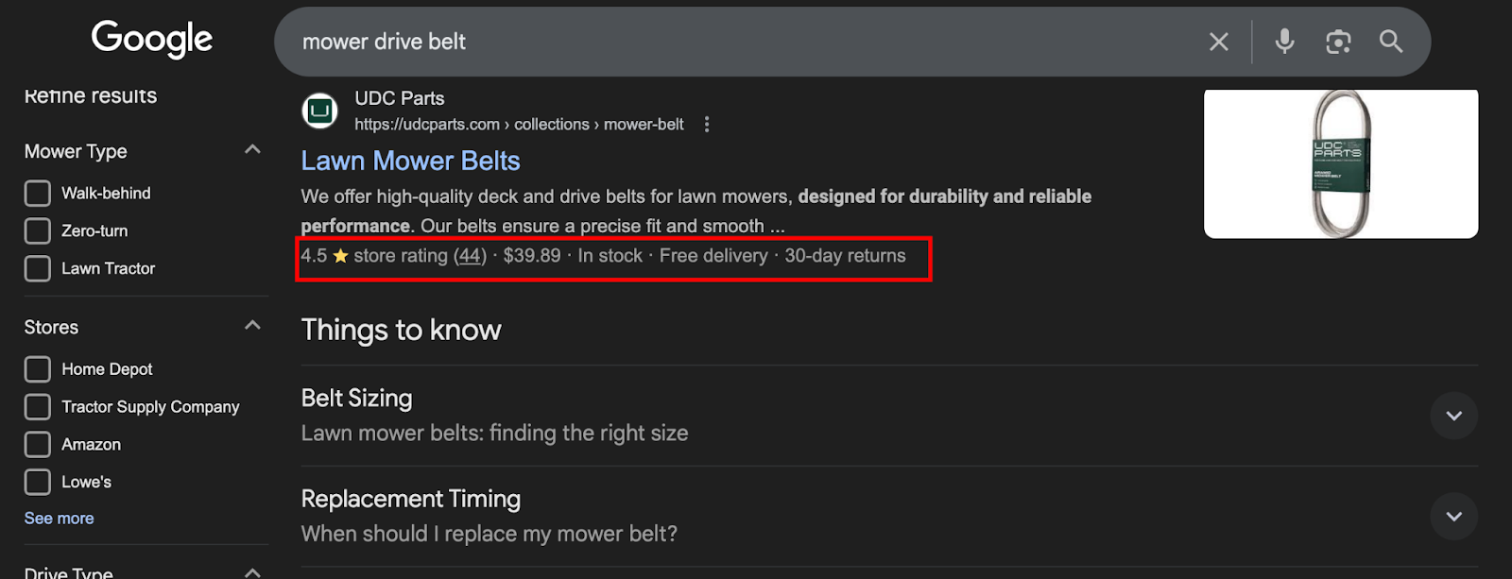The image size is (1512, 579).
Task: Select the Amazon store checkbox
Action: (x=38, y=445)
